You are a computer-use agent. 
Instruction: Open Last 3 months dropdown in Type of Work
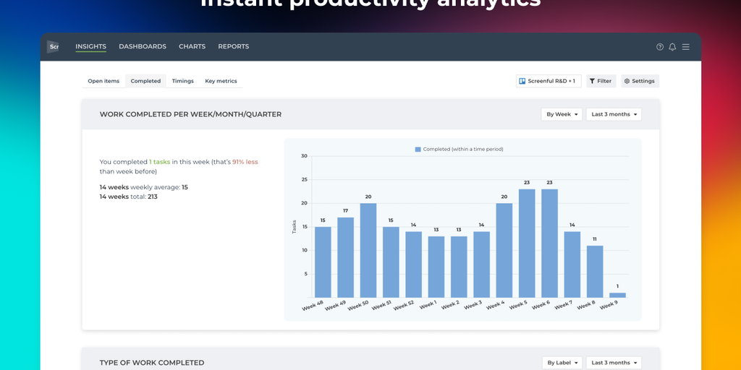tap(614, 363)
